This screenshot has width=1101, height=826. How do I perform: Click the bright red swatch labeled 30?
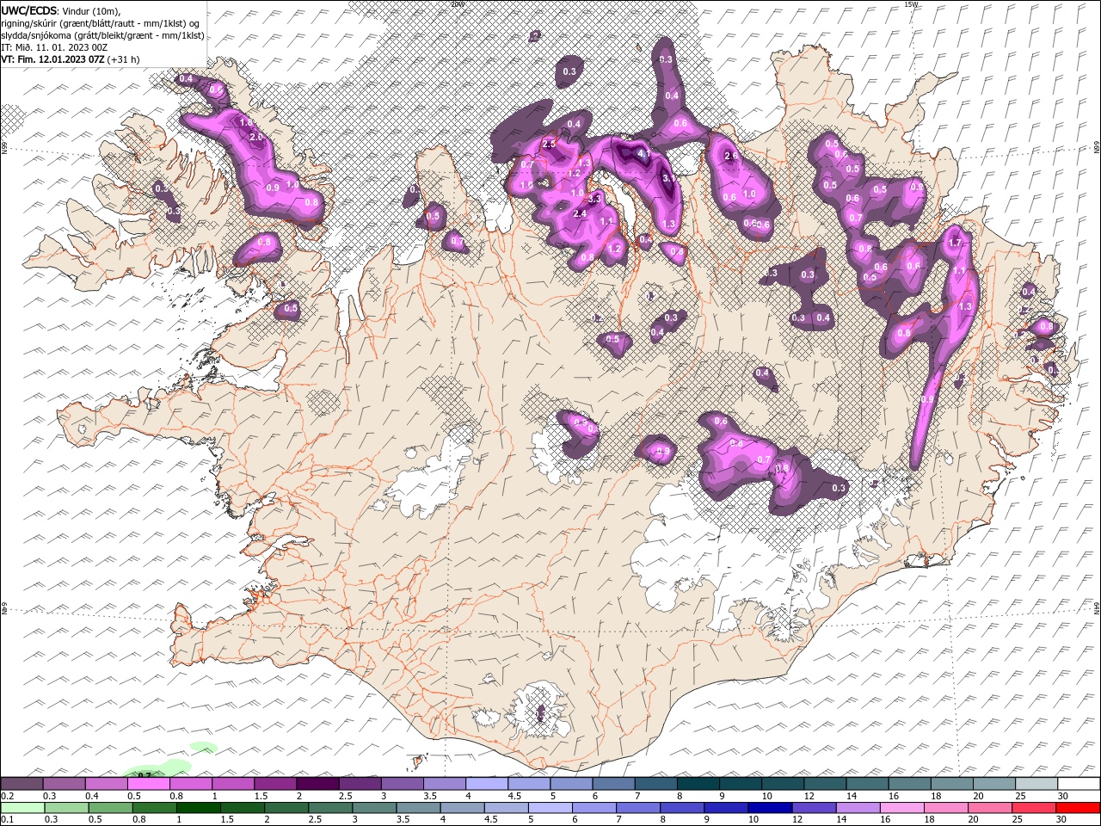pos(1078,808)
